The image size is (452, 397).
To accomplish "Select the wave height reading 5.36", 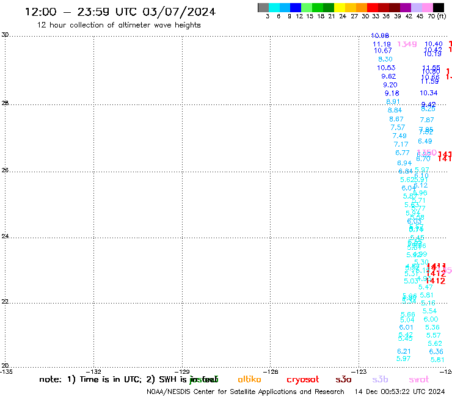I will click(x=432, y=327).
